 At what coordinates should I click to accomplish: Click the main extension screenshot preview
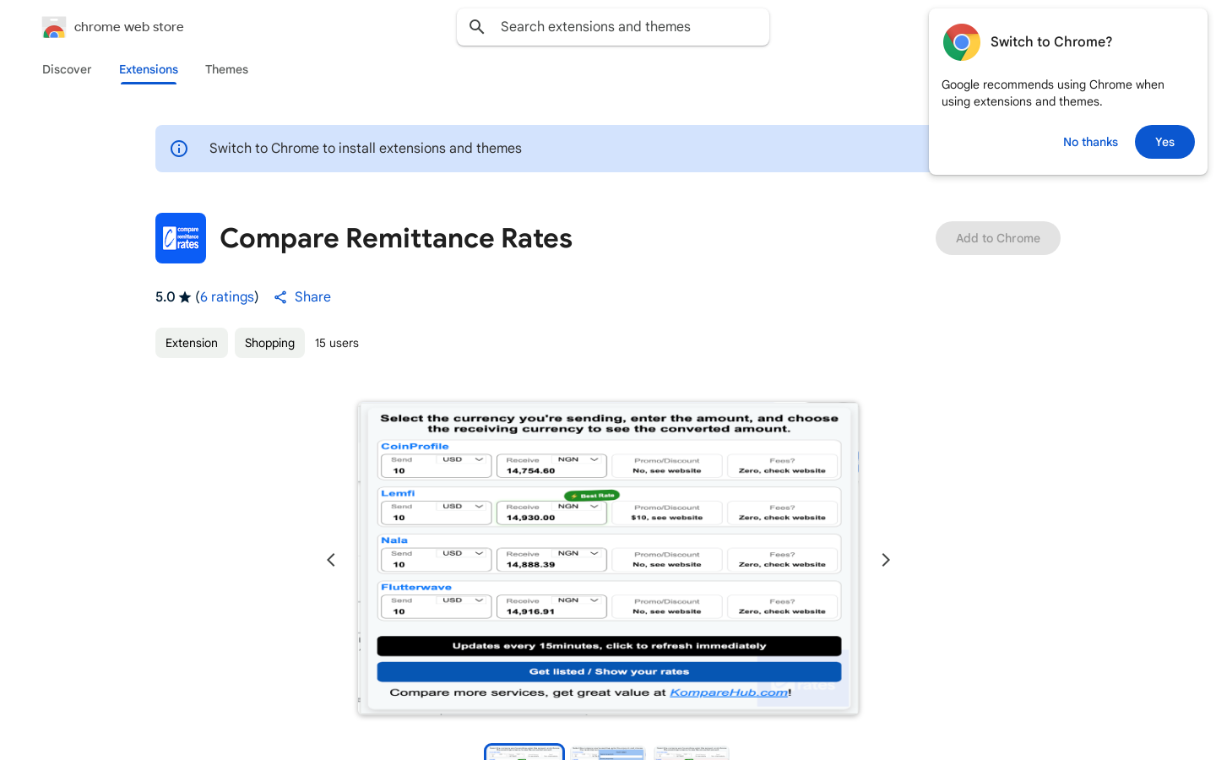tap(608, 558)
